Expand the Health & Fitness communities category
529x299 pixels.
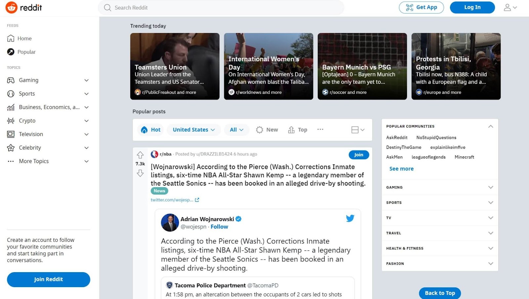click(440, 248)
